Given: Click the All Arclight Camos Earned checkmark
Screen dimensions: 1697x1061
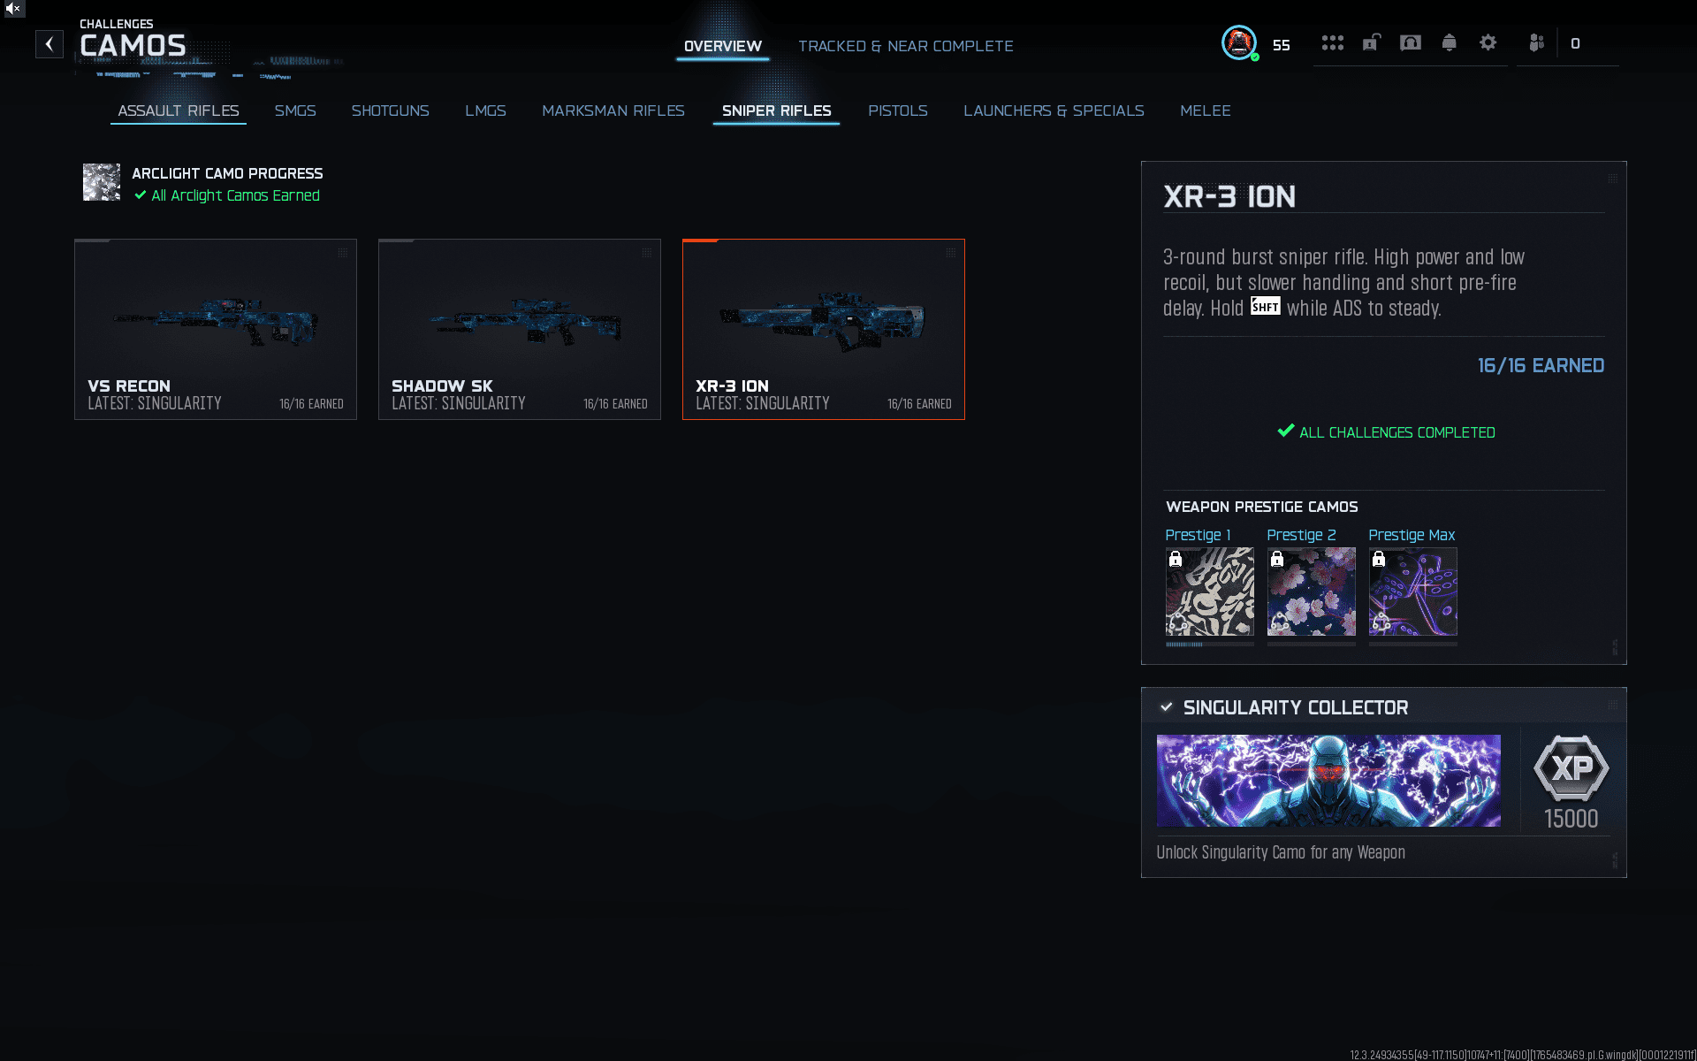Looking at the screenshot, I should 140,195.
